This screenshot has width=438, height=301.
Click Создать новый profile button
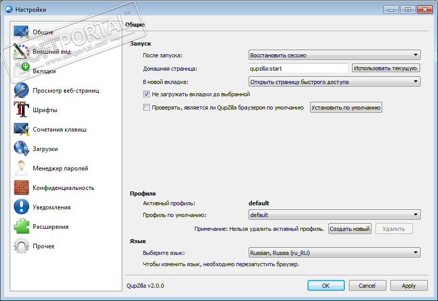click(349, 229)
